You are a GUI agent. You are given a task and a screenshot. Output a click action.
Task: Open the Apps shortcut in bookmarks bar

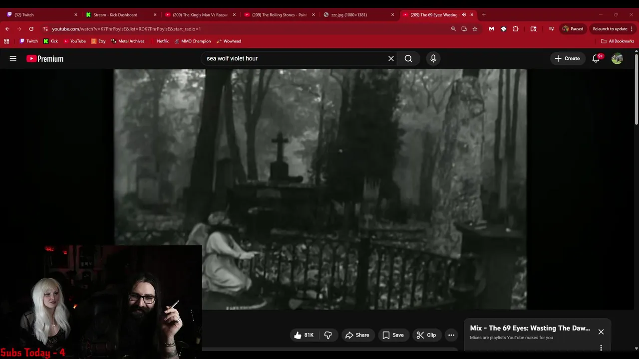pos(6,41)
